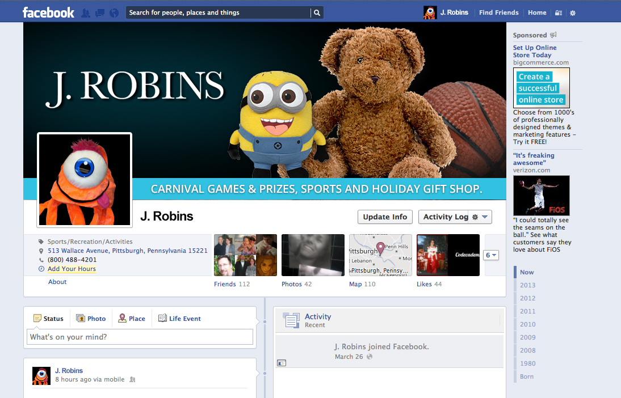Image resolution: width=621 pixels, height=398 pixels.
Task: Switch composer to Status tab
Action: coord(48,319)
